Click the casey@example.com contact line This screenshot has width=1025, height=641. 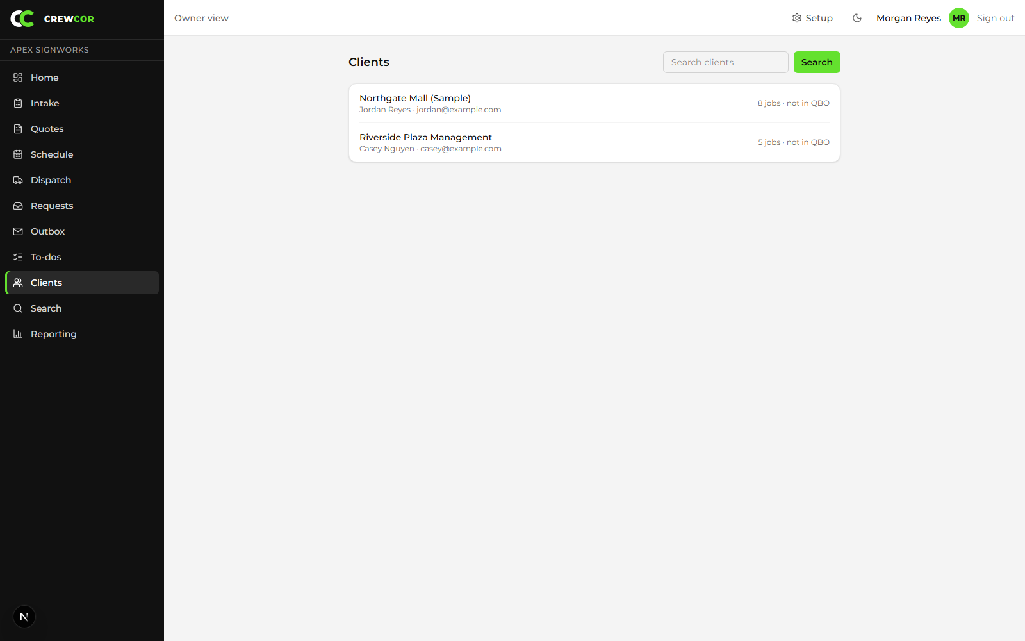[x=430, y=149]
